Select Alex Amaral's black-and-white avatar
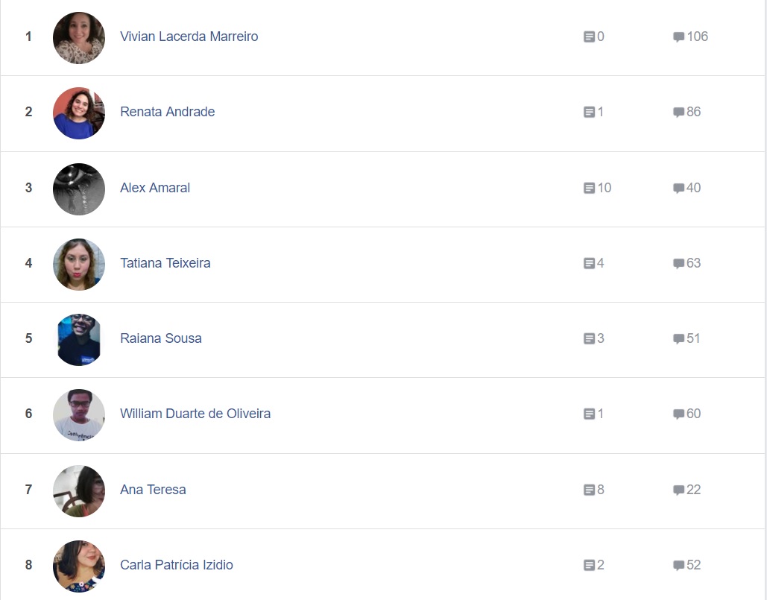Screen dimensions: 767x600 pyautogui.click(x=79, y=189)
